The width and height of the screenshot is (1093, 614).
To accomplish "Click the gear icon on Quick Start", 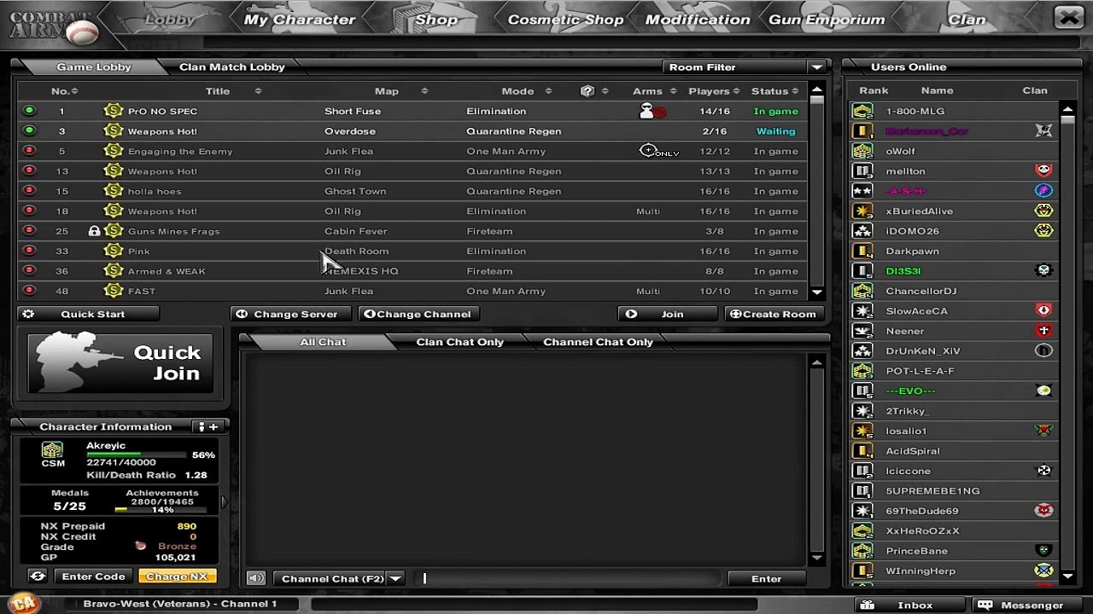I will point(28,314).
